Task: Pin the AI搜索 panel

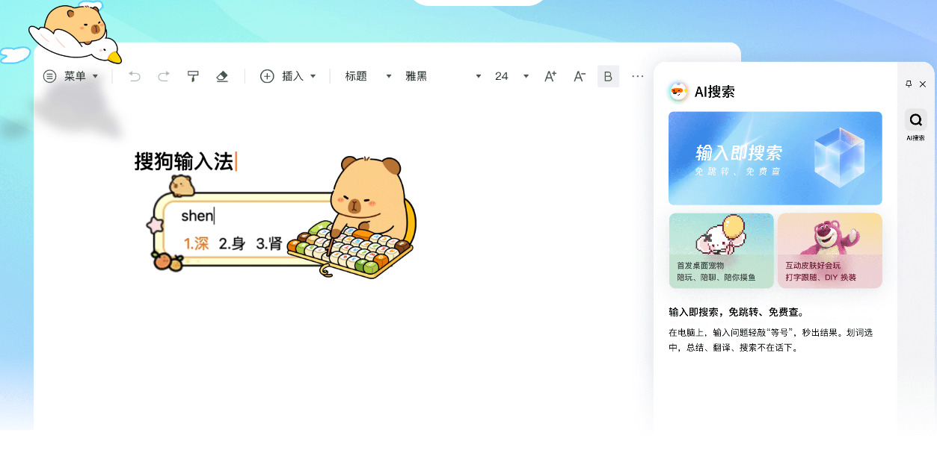Action: pyautogui.click(x=909, y=84)
